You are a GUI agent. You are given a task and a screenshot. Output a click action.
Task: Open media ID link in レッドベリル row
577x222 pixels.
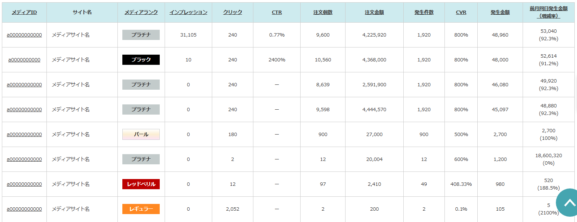(24, 184)
